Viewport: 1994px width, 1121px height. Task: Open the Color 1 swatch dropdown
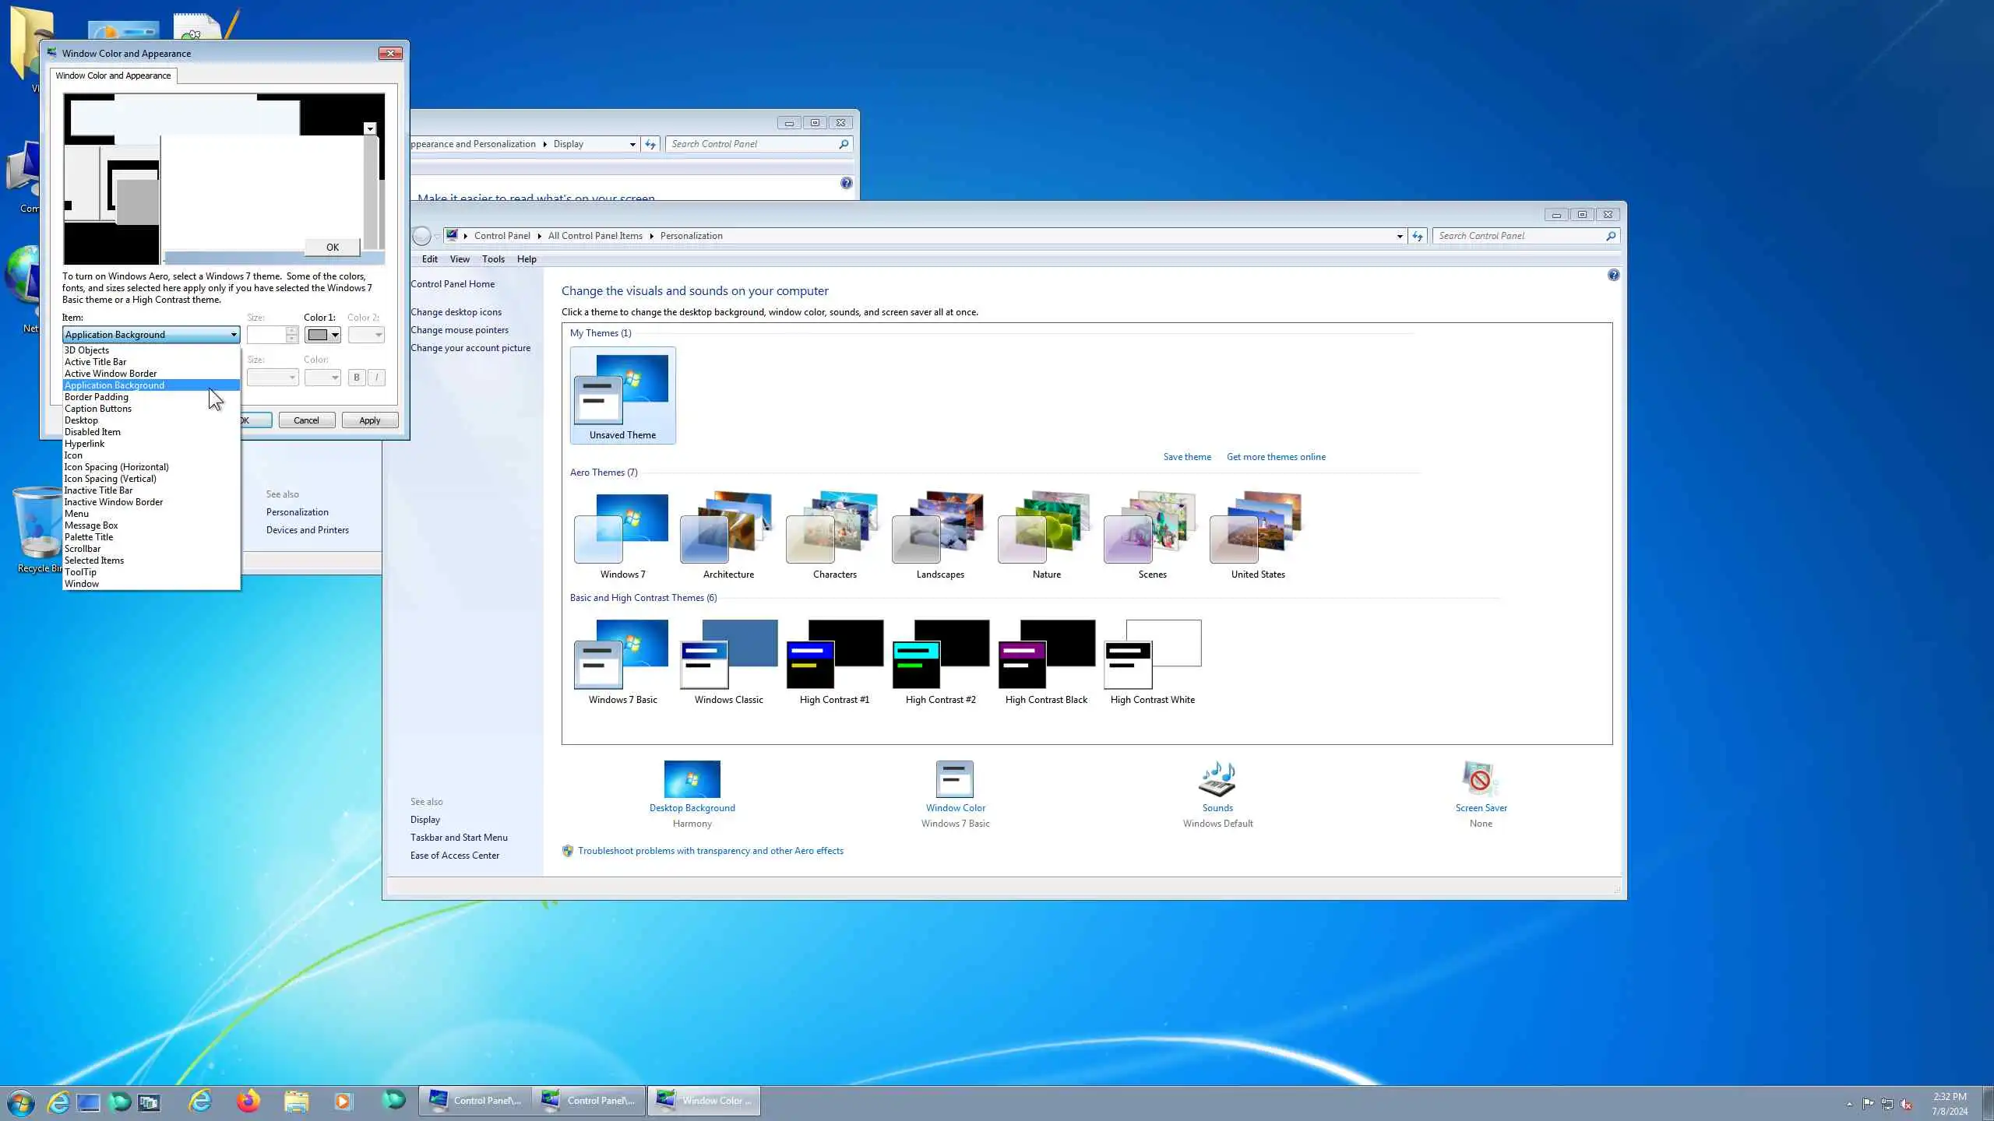tap(322, 335)
